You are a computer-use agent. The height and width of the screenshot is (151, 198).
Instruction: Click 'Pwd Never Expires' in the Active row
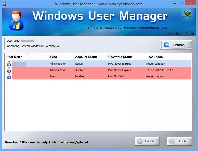coord(120,64)
